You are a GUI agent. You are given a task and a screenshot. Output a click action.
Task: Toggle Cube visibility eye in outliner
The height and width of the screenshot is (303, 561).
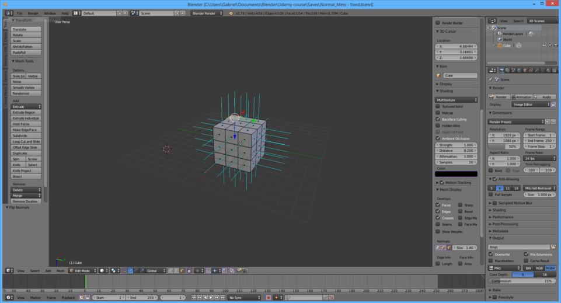[x=544, y=46]
